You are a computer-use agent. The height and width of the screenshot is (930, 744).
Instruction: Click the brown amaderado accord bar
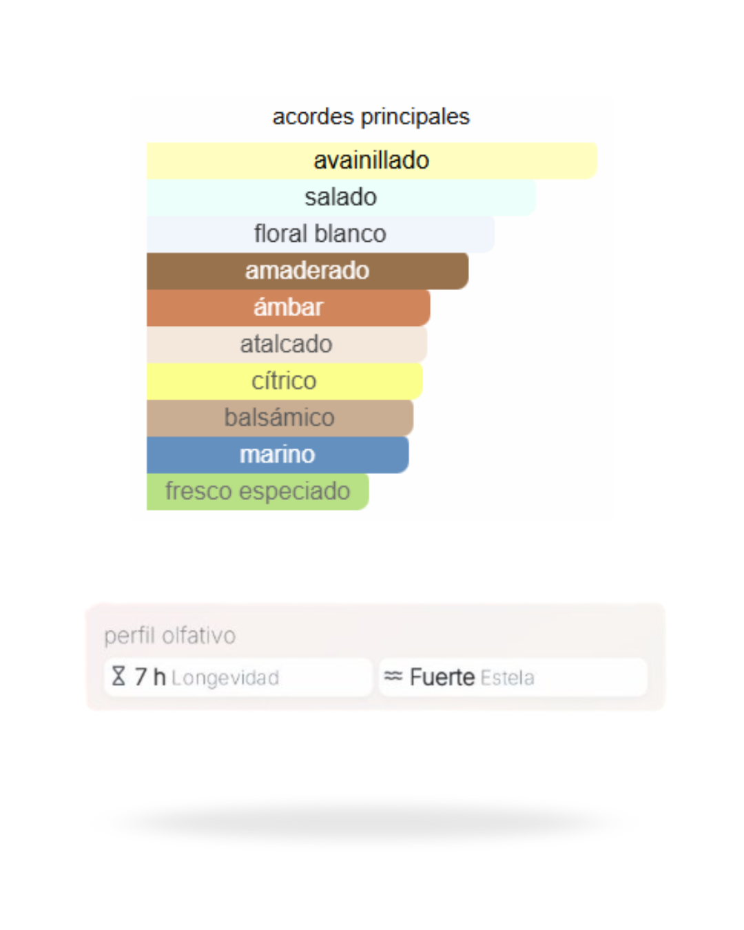tap(307, 271)
